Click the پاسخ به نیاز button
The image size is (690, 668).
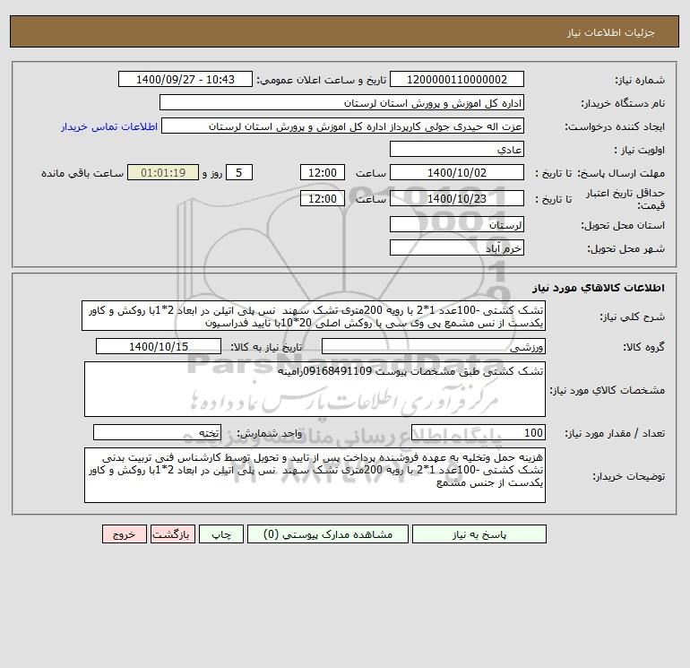(x=479, y=534)
